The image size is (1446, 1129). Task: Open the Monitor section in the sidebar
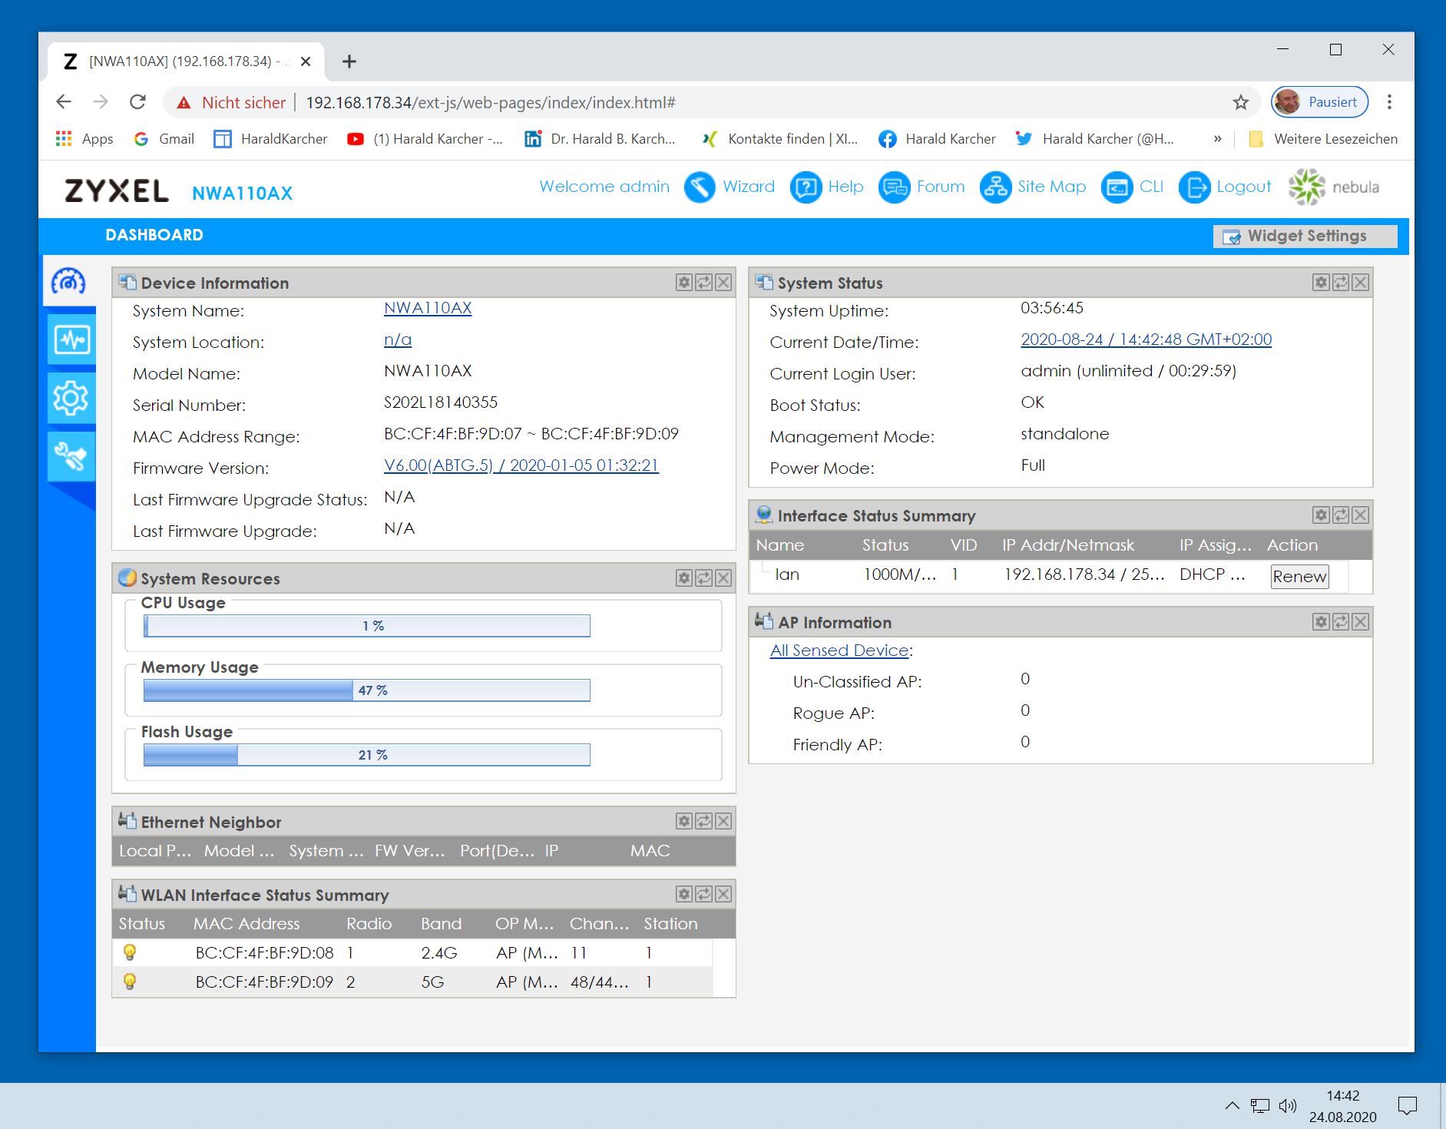pos(71,339)
